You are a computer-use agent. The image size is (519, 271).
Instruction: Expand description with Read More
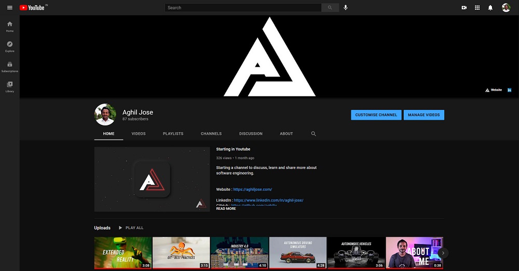(x=226, y=208)
